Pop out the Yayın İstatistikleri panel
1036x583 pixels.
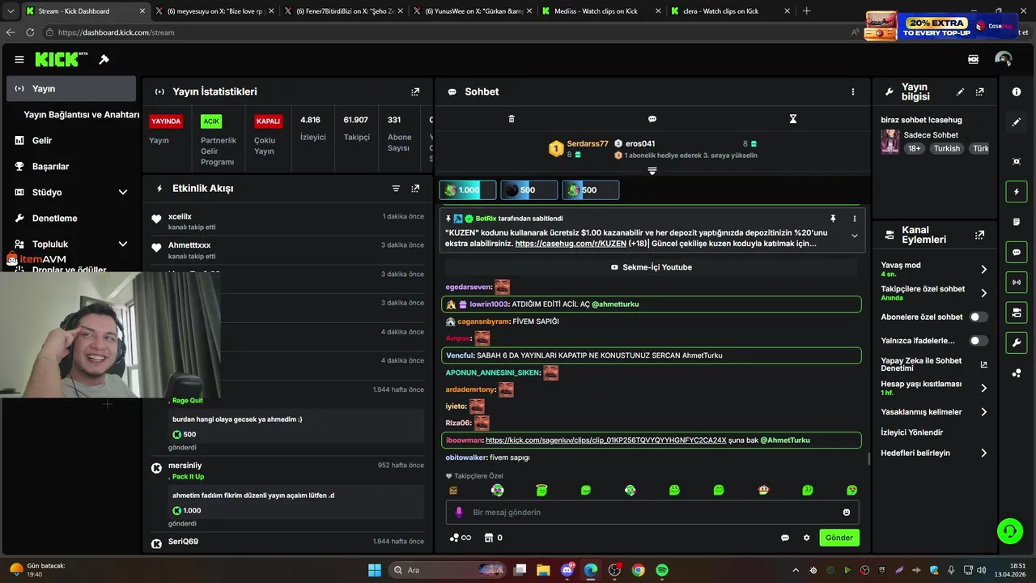click(415, 91)
